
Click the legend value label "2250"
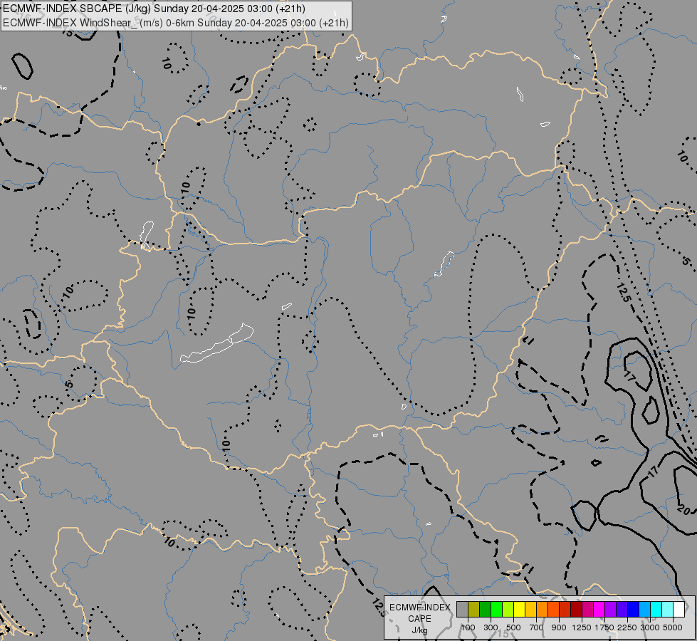627,627
